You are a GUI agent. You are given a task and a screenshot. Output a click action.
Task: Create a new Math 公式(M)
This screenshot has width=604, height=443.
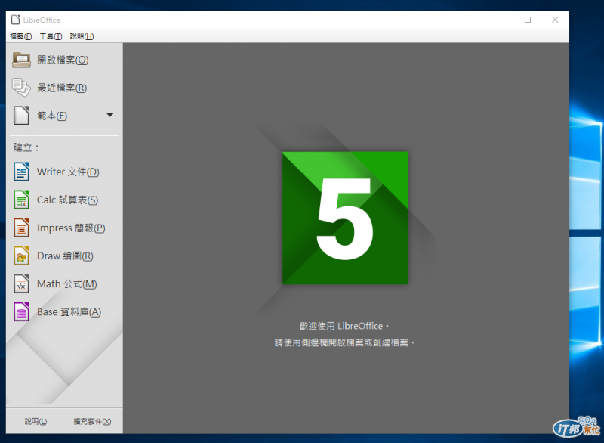67,284
